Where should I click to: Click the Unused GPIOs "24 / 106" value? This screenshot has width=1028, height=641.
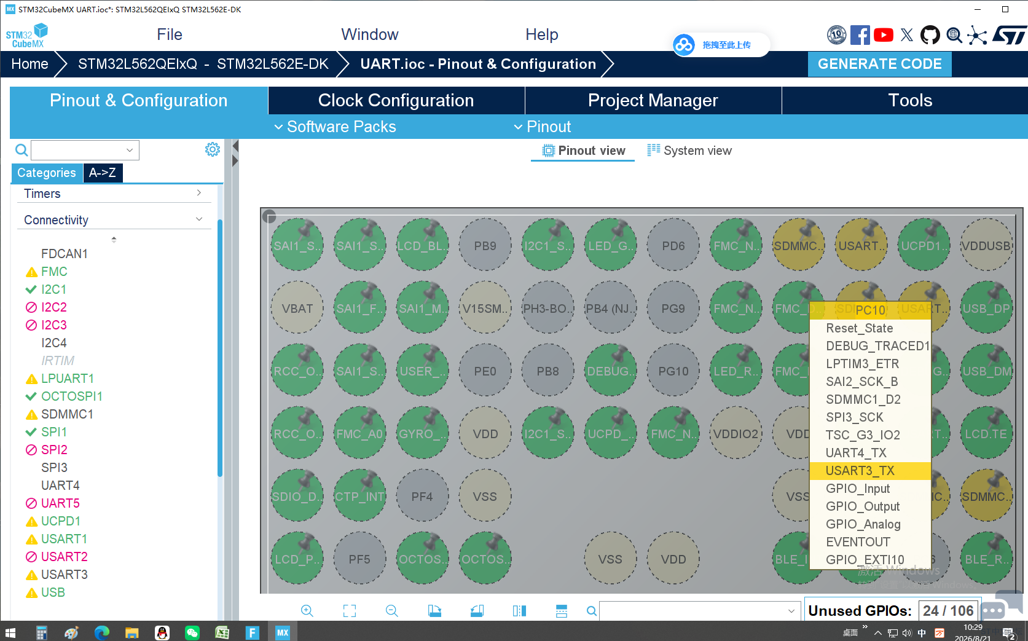coord(949,611)
